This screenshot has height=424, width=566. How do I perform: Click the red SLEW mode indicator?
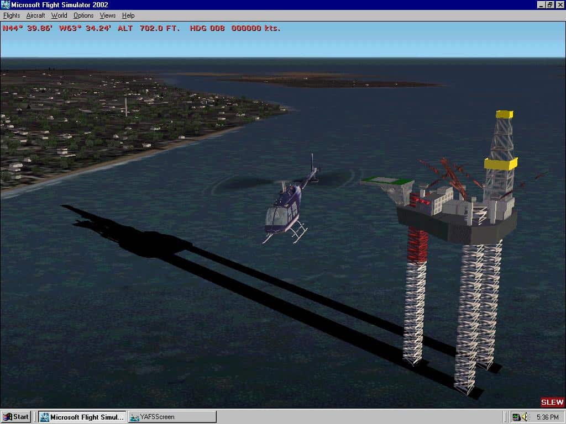[x=552, y=402]
